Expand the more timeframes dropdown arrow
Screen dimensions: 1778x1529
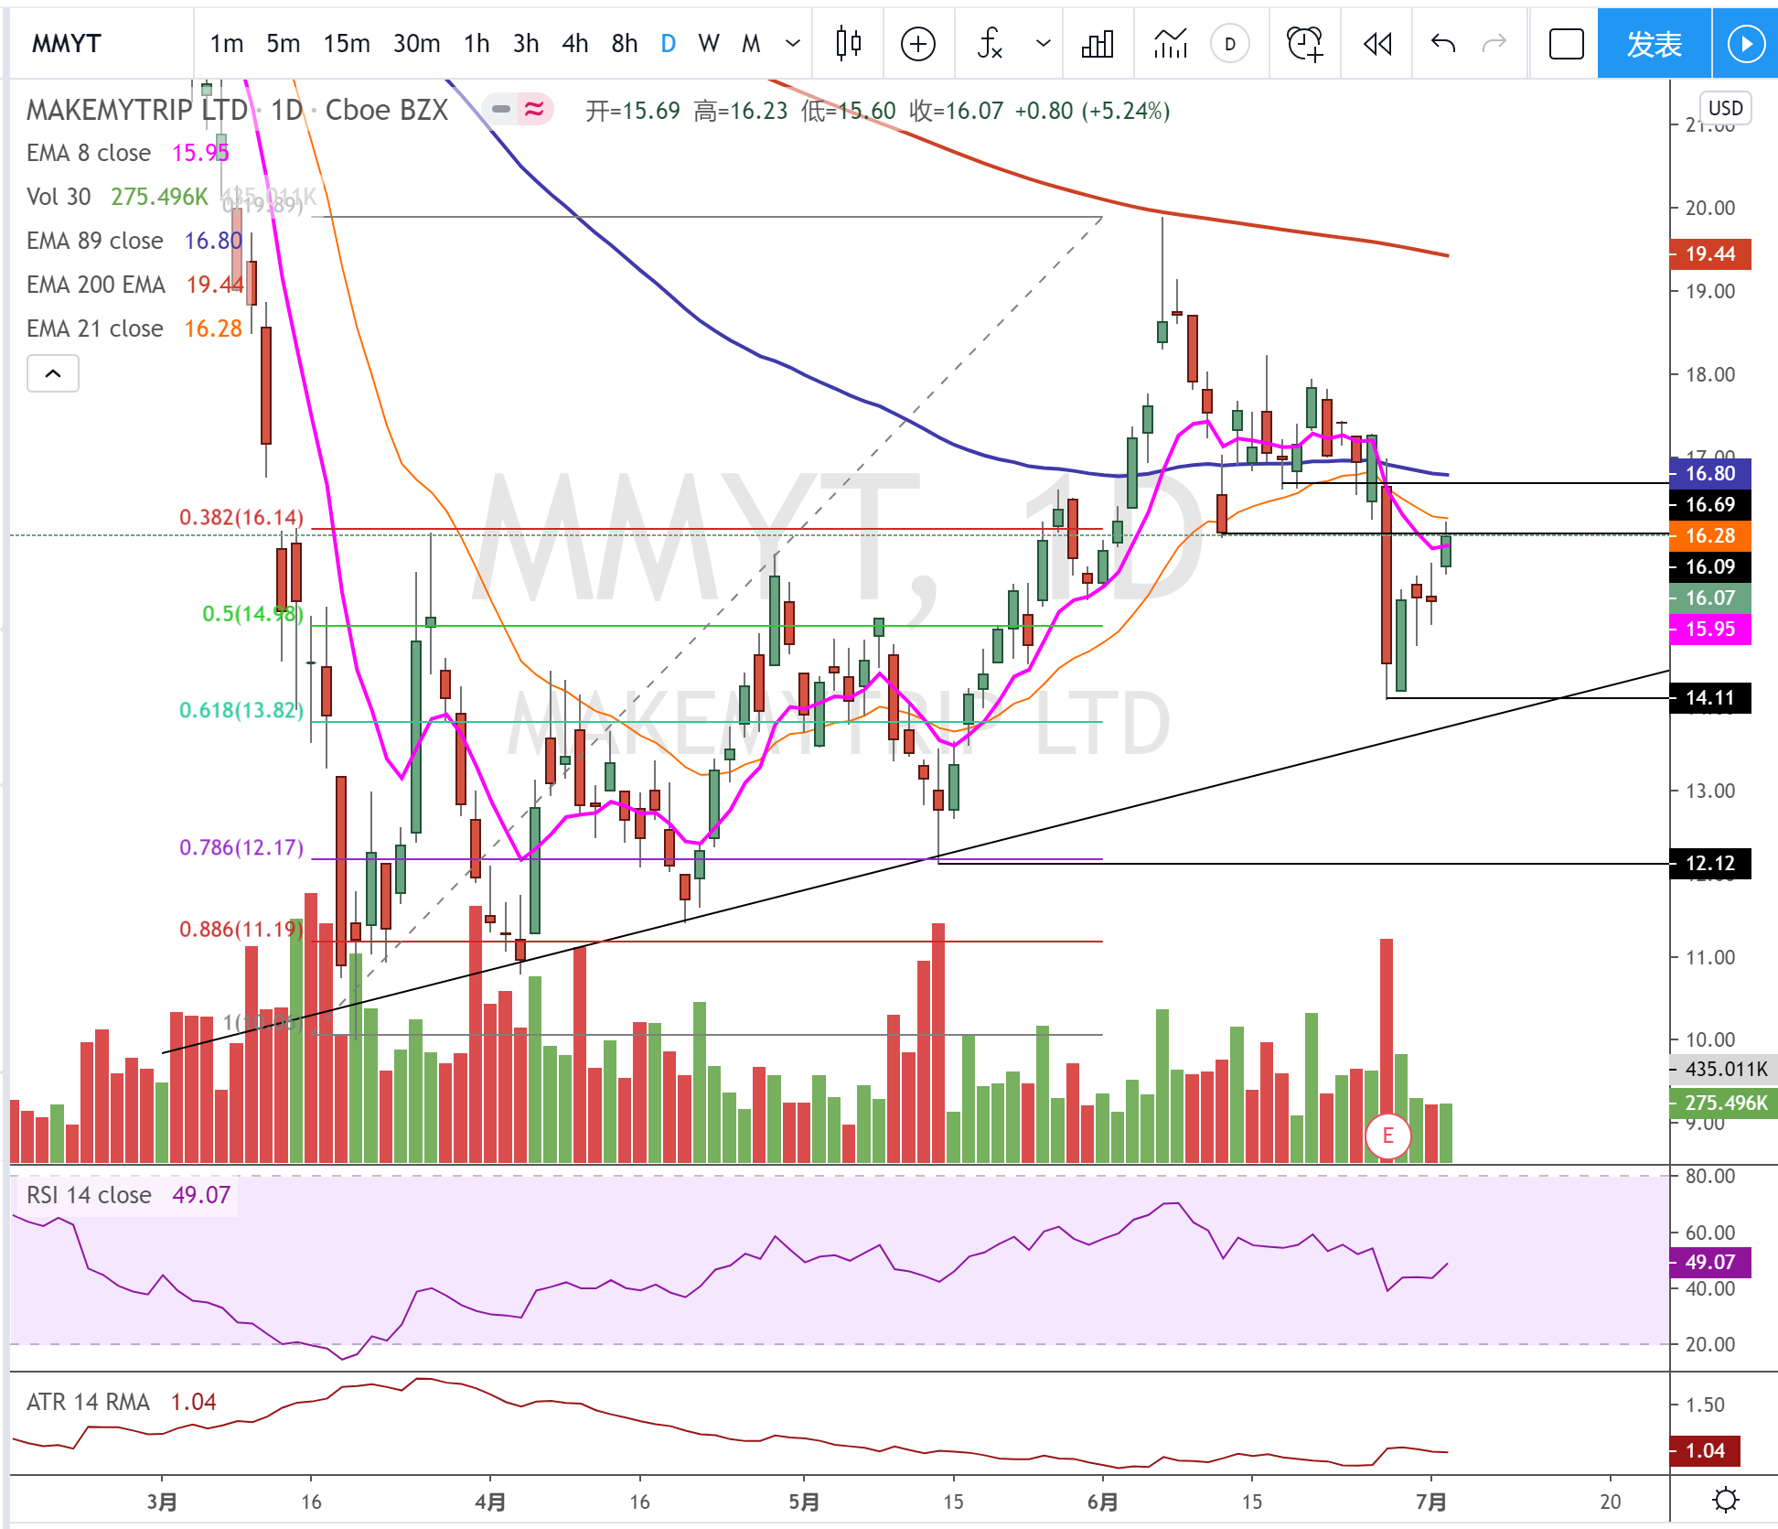point(793,43)
